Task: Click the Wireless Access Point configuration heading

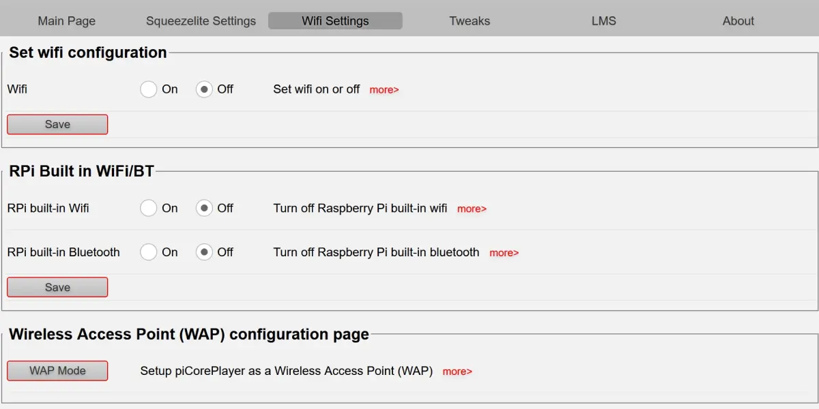Action: coord(189,334)
